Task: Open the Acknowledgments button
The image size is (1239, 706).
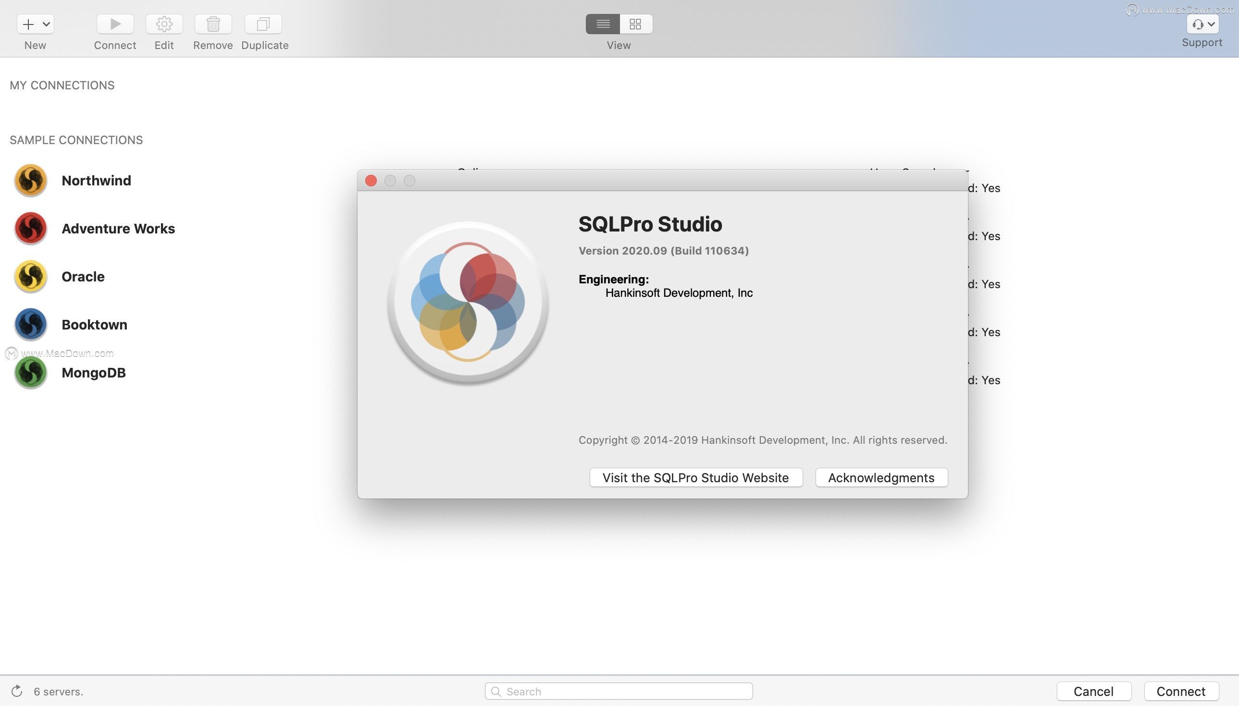Action: pyautogui.click(x=881, y=477)
